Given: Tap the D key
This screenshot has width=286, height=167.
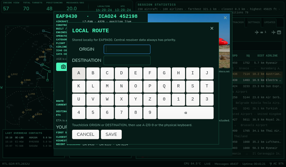Looking at the screenshot, I should point(121,73).
